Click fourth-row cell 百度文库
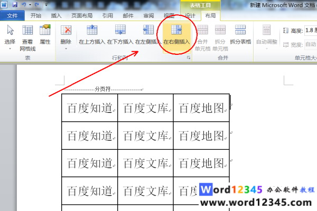This screenshot has width=317, height=211. click(145, 191)
